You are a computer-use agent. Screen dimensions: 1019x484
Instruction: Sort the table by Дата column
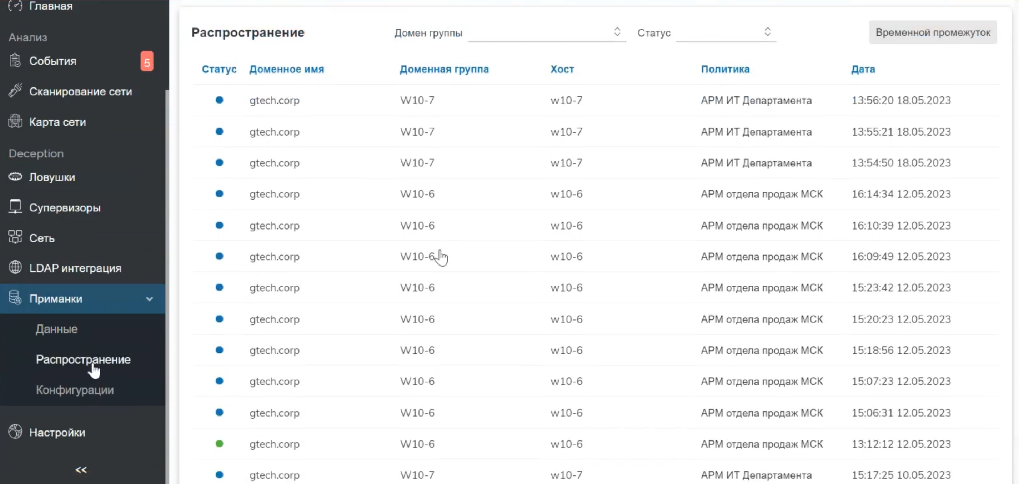pos(863,69)
